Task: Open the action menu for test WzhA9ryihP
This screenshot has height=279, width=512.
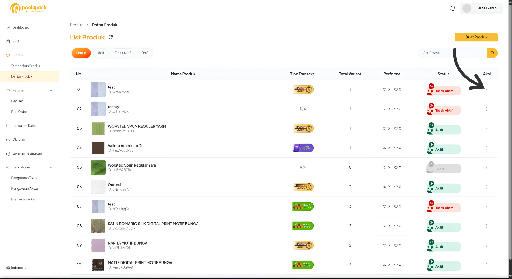Action: click(x=487, y=90)
